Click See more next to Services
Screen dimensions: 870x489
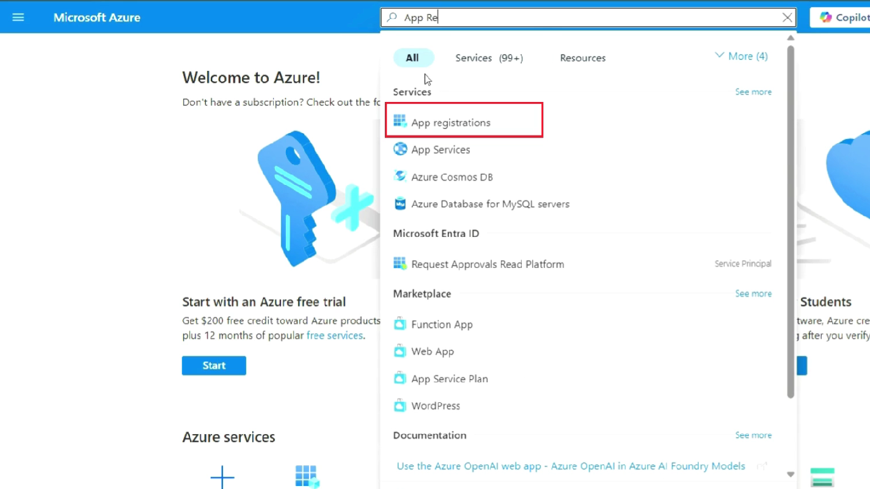click(x=753, y=92)
